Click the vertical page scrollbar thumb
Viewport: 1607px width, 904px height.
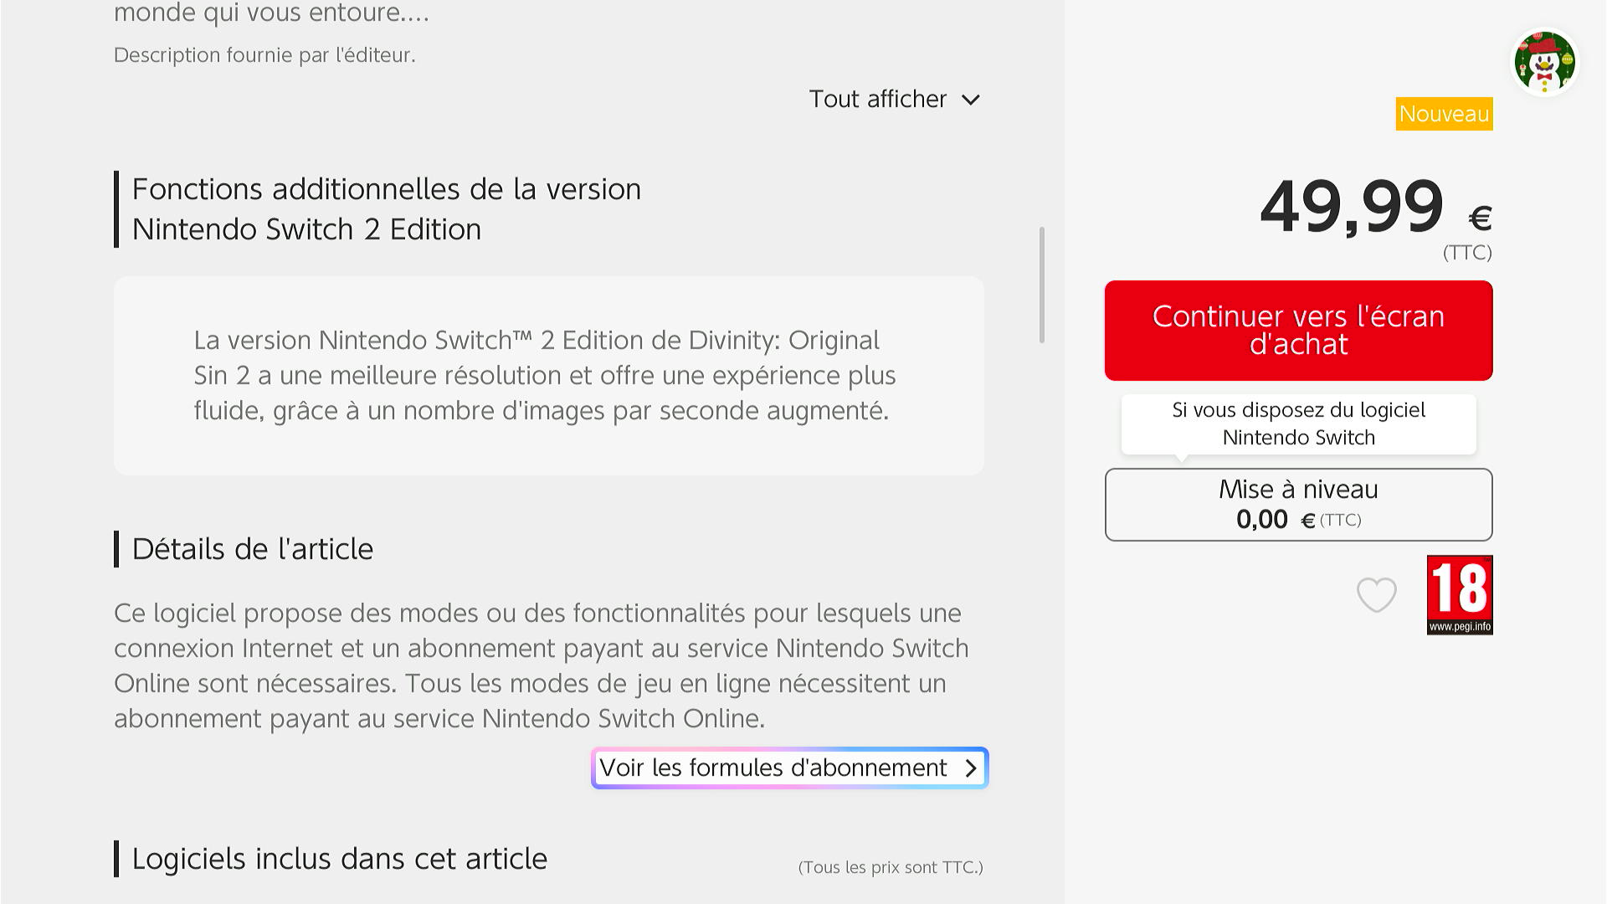click(1042, 285)
